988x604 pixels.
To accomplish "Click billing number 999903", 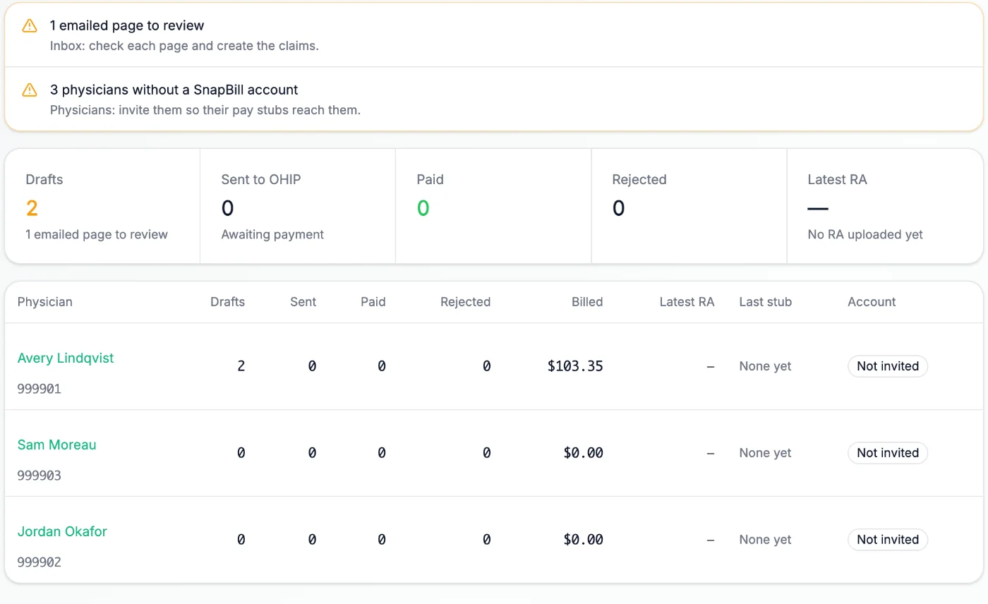I will tap(40, 476).
